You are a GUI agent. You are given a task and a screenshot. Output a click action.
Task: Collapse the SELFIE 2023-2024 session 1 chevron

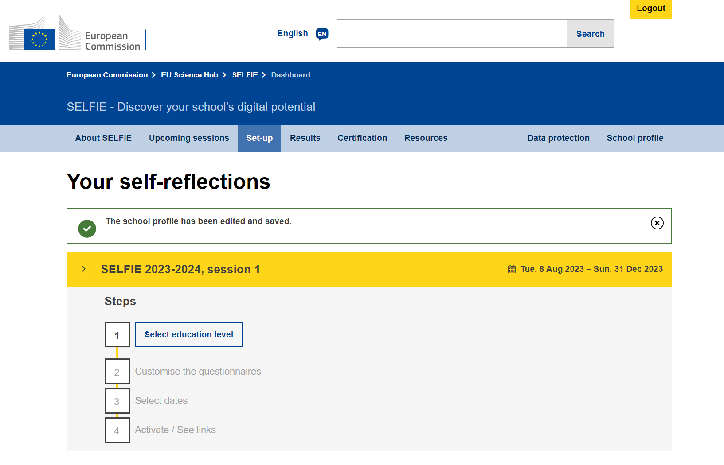(84, 269)
